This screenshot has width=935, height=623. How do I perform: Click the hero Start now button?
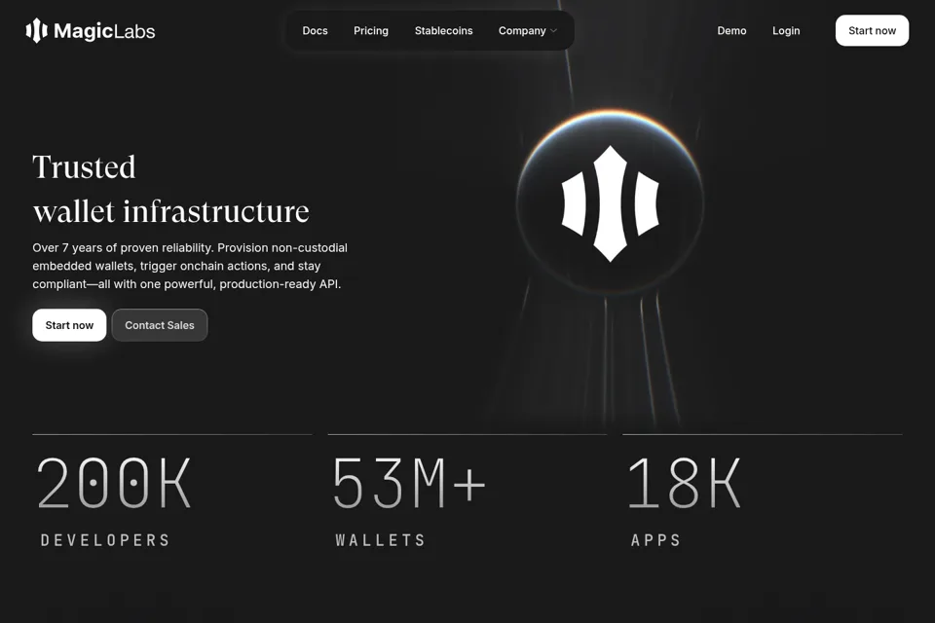(69, 325)
